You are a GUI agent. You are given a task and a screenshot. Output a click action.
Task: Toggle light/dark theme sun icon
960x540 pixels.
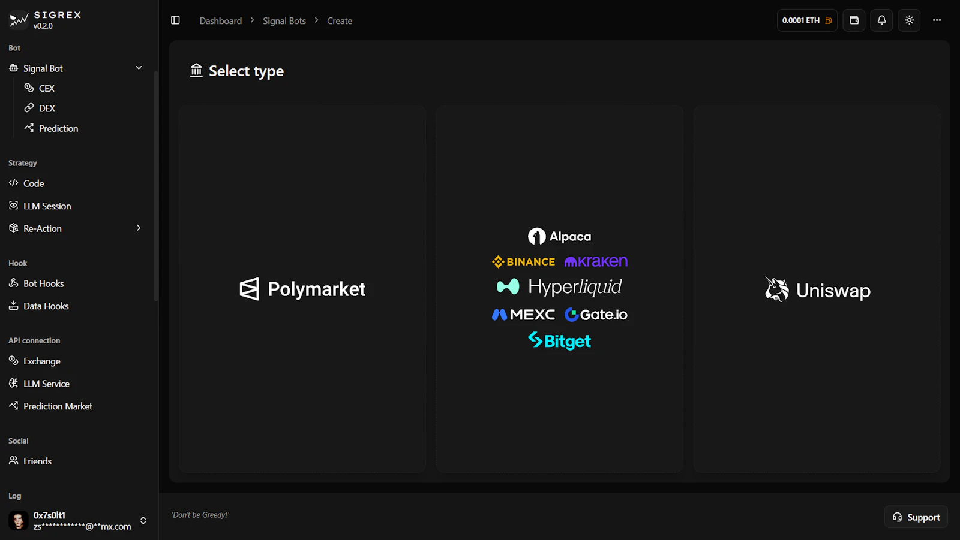tap(909, 20)
